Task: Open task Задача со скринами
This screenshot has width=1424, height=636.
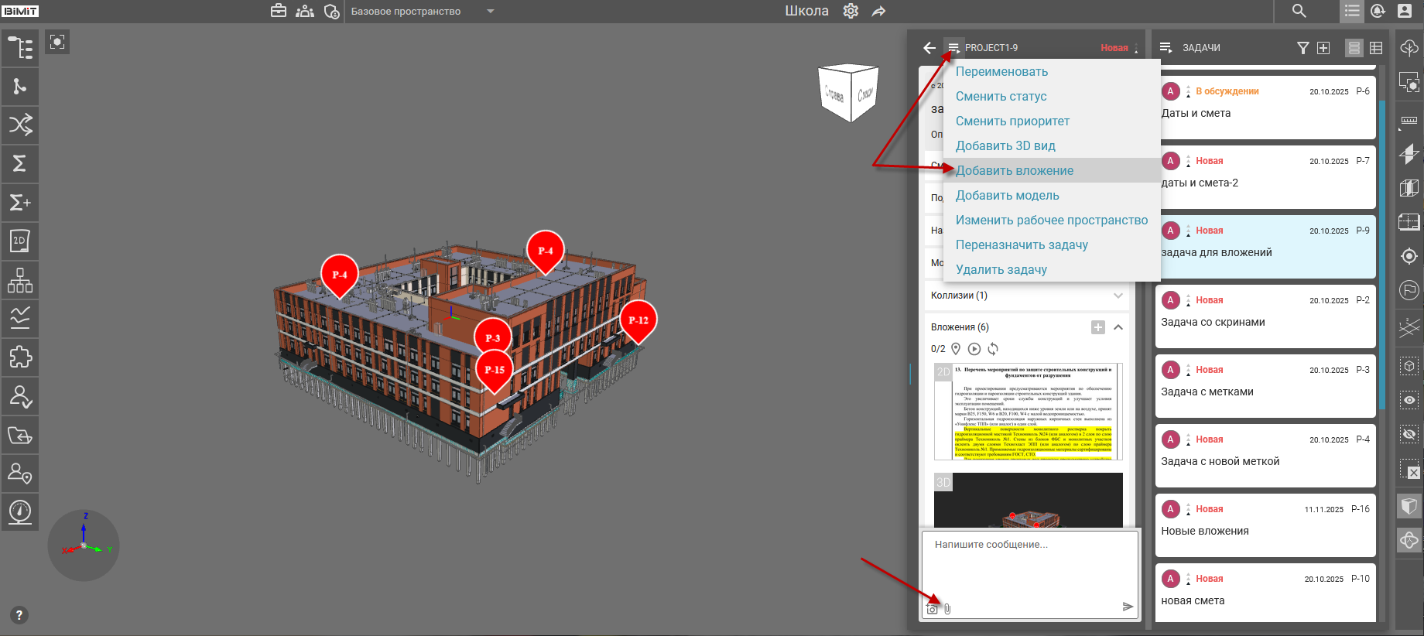Action: point(1265,316)
